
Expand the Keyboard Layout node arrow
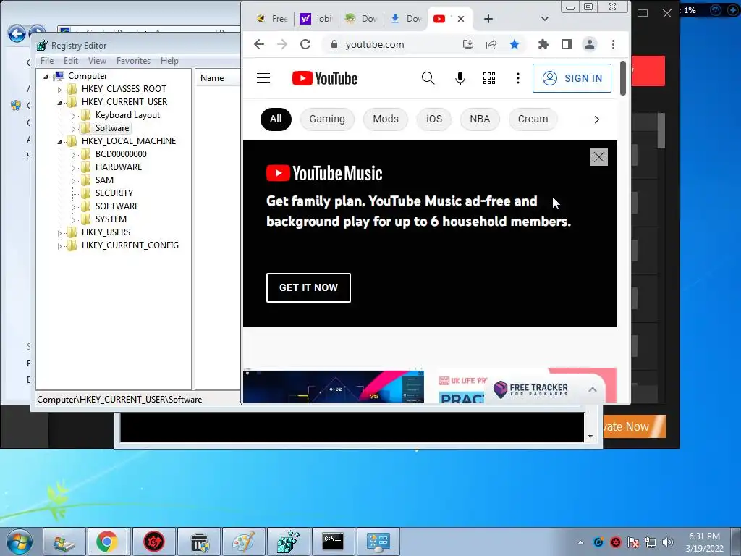click(73, 116)
